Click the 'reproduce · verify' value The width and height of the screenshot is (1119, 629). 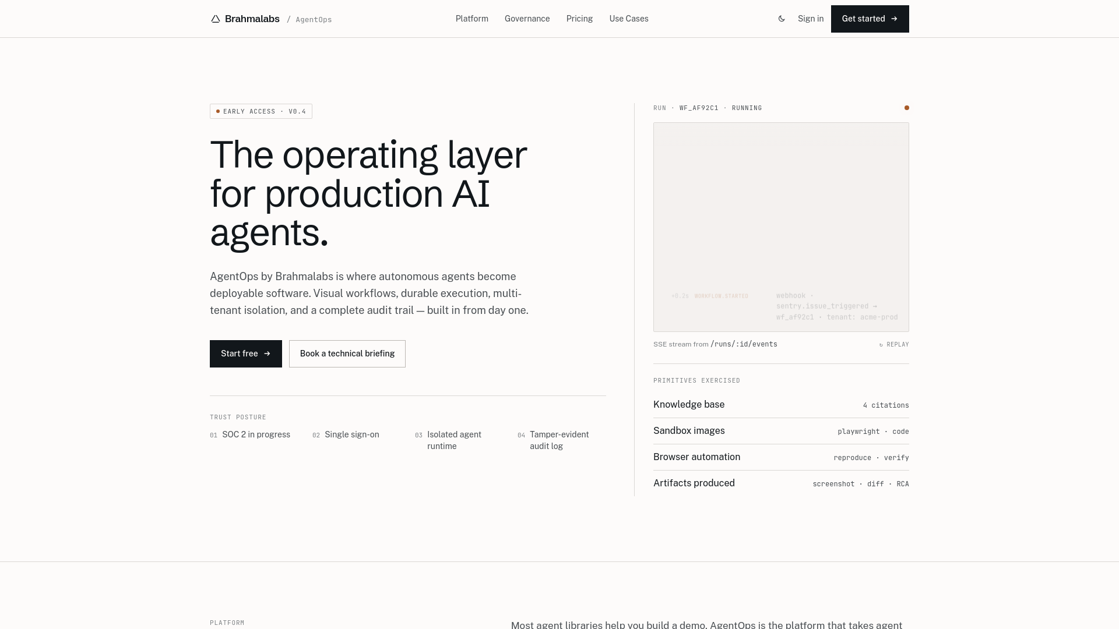pyautogui.click(x=871, y=458)
